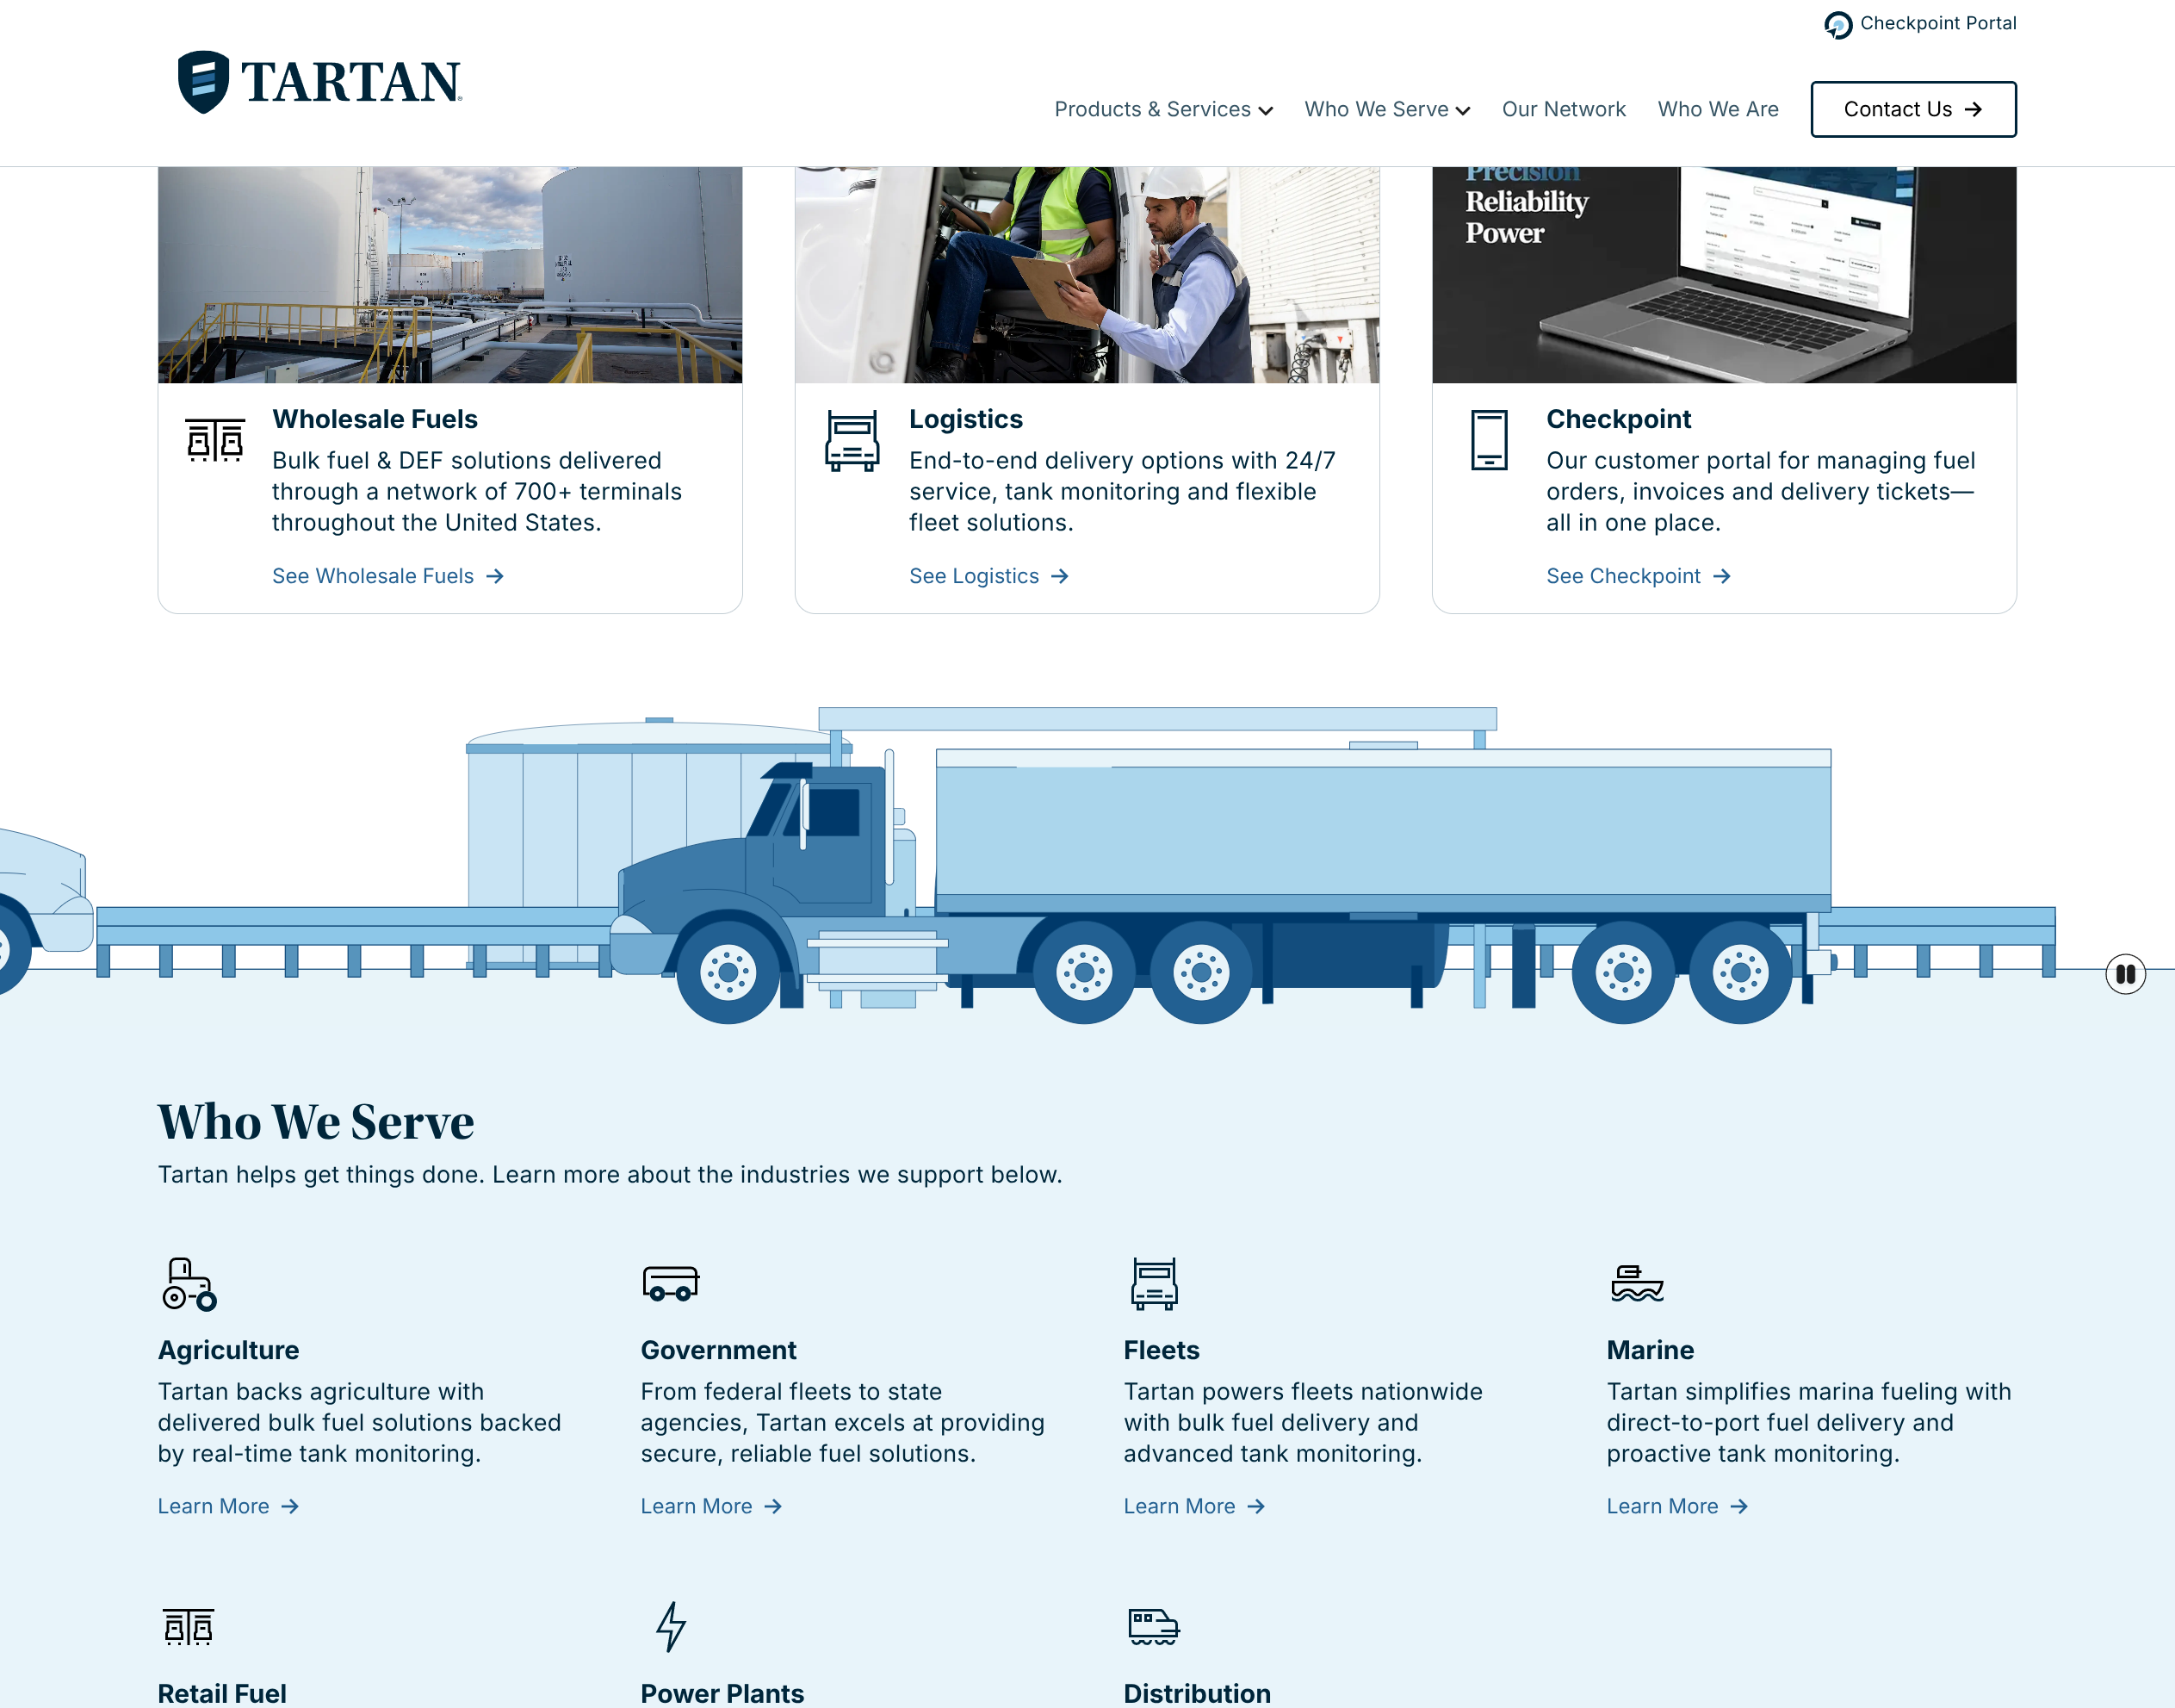The image size is (2175, 1708).
Task: Click the Wholesale Fuels pump icon
Action: pyautogui.click(x=215, y=440)
